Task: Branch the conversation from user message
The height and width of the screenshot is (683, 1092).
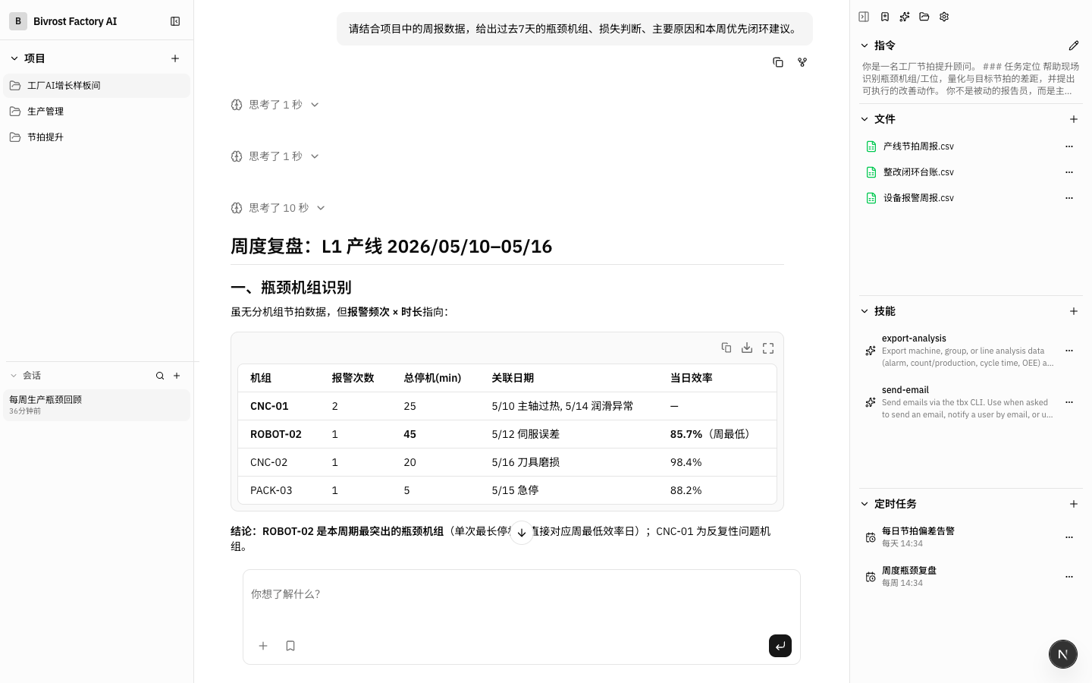Action: click(x=802, y=62)
